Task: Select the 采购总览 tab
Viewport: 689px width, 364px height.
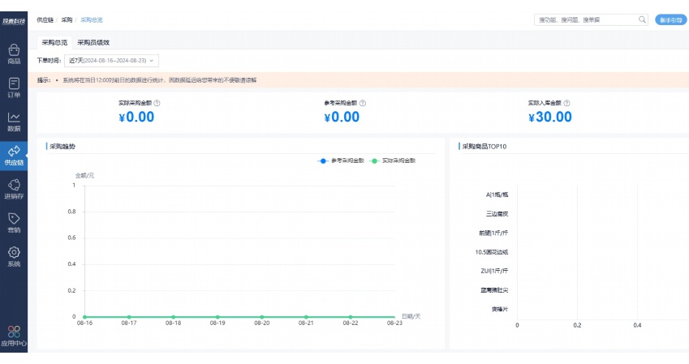Action: click(54, 42)
